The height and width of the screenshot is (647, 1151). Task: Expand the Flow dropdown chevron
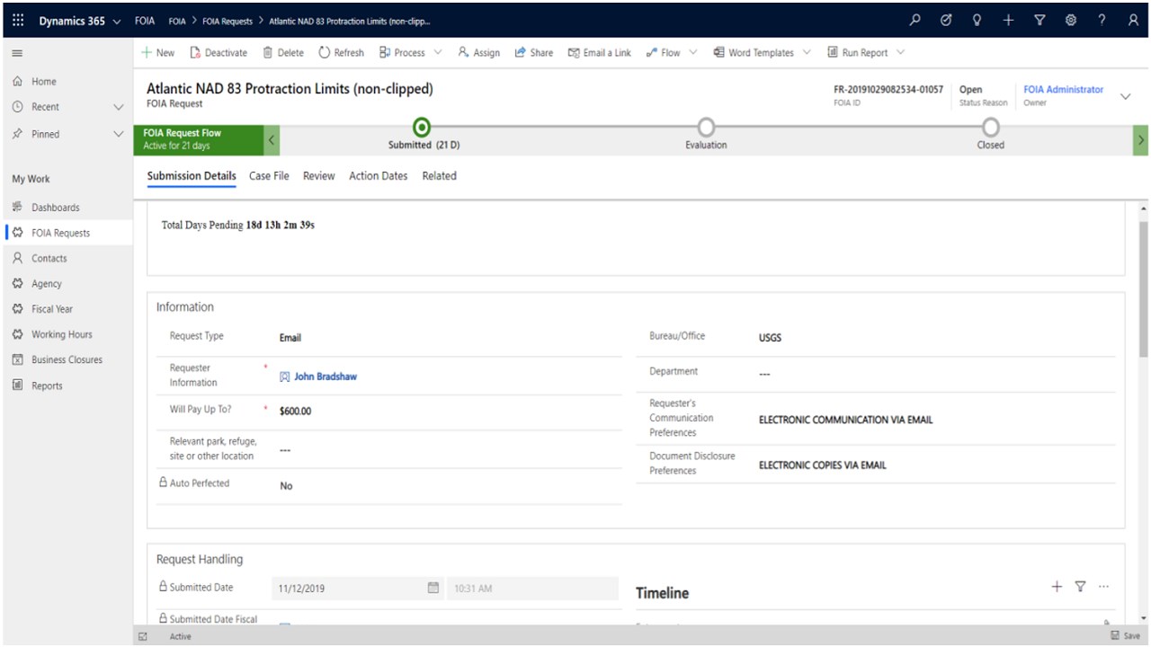pyautogui.click(x=693, y=53)
